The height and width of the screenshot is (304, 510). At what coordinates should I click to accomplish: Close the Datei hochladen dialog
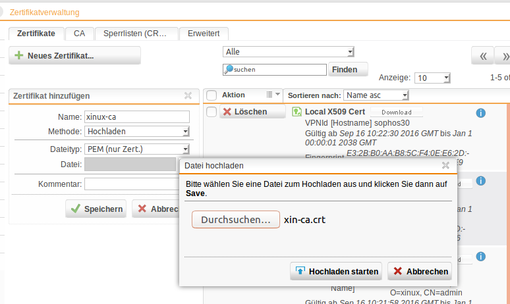445,165
